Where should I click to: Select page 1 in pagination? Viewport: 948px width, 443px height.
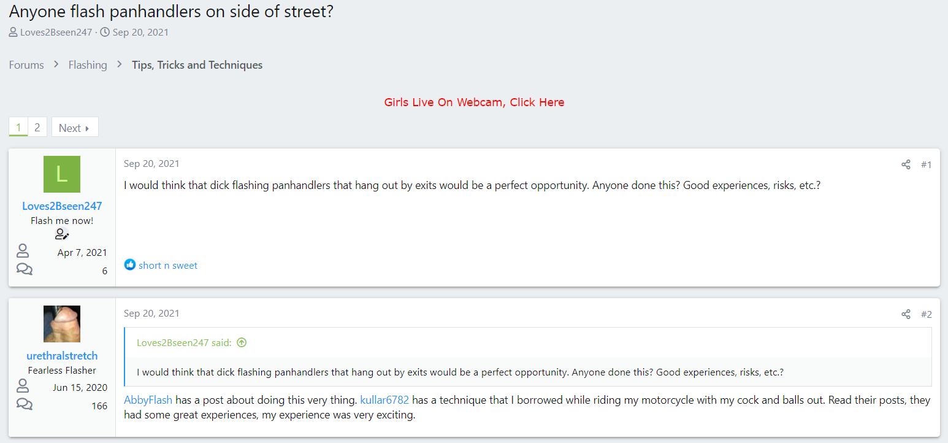(18, 128)
